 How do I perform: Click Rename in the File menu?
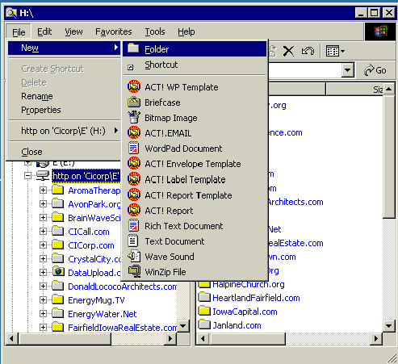64,96
